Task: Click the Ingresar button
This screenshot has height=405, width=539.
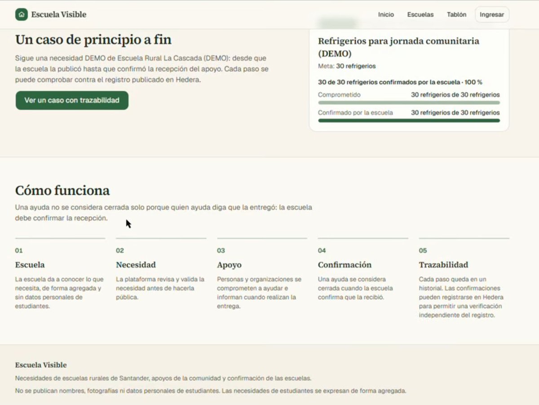Action: pos(492,14)
